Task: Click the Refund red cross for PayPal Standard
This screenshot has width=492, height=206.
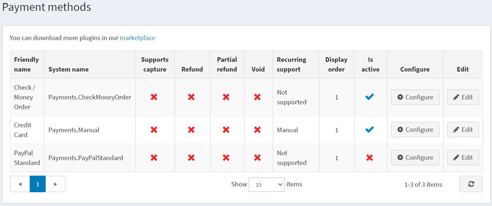Action: coord(191,158)
